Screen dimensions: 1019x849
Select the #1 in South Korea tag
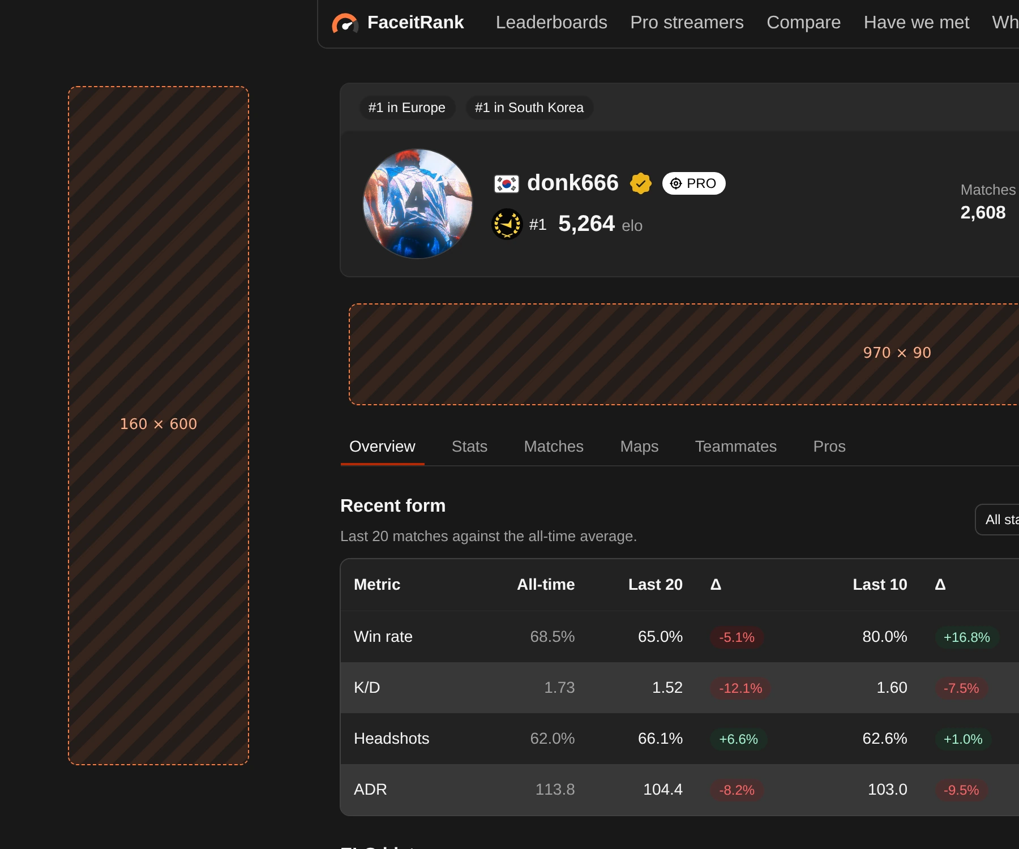[529, 108]
